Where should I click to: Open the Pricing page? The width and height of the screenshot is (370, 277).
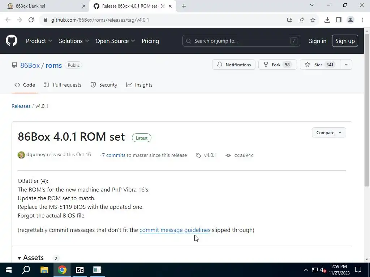(x=150, y=41)
